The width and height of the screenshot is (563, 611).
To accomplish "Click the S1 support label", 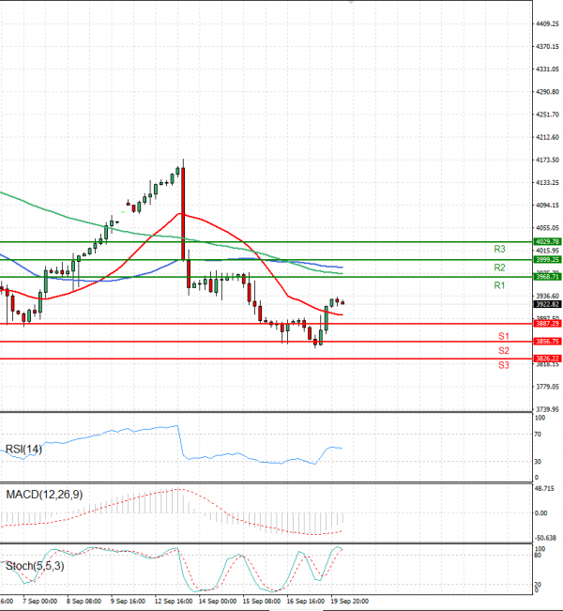I will pos(503,336).
